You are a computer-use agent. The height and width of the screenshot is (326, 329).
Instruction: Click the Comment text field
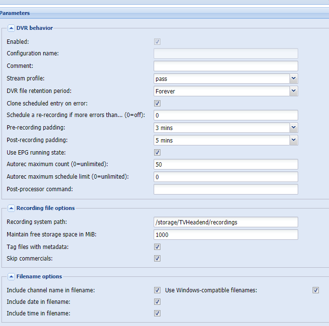[225, 66]
